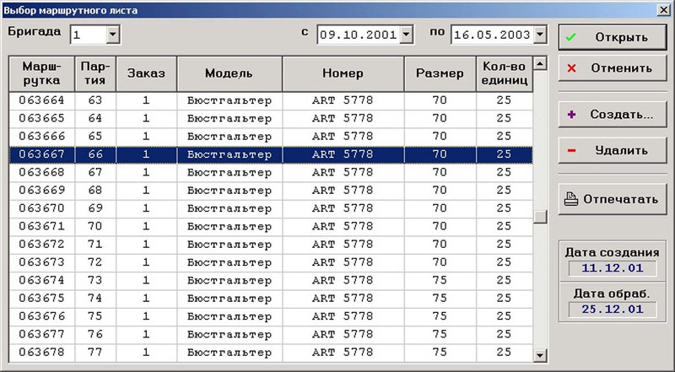This screenshot has height=372, width=675.
Task: Click the Маршрутка column header
Action: pos(41,73)
